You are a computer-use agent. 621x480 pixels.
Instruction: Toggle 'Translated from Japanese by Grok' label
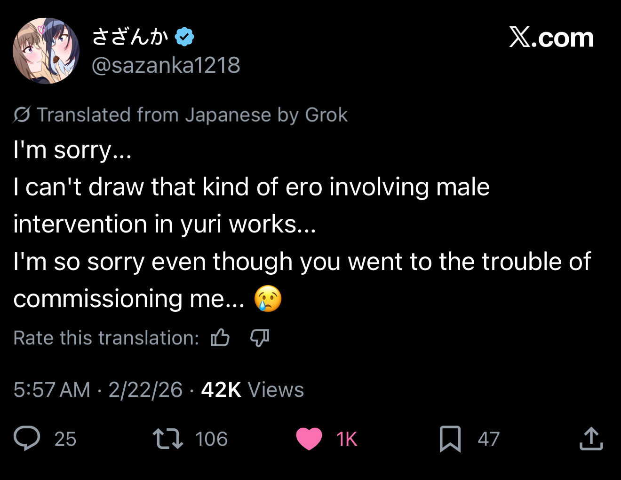click(192, 115)
